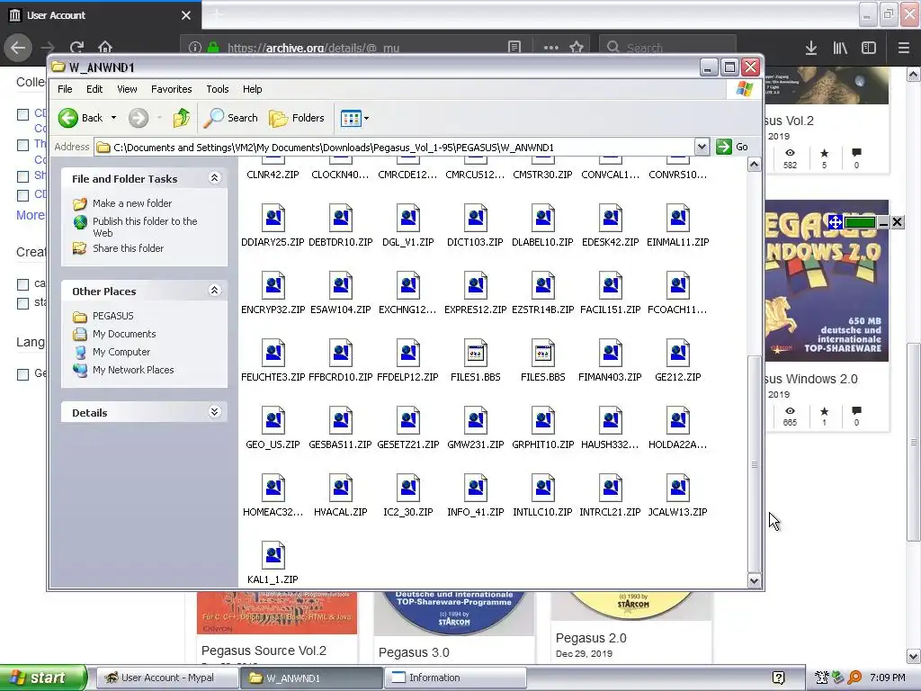
Task: Open the Pegasus Windows 2.0 thumbnail
Action: (x=827, y=281)
